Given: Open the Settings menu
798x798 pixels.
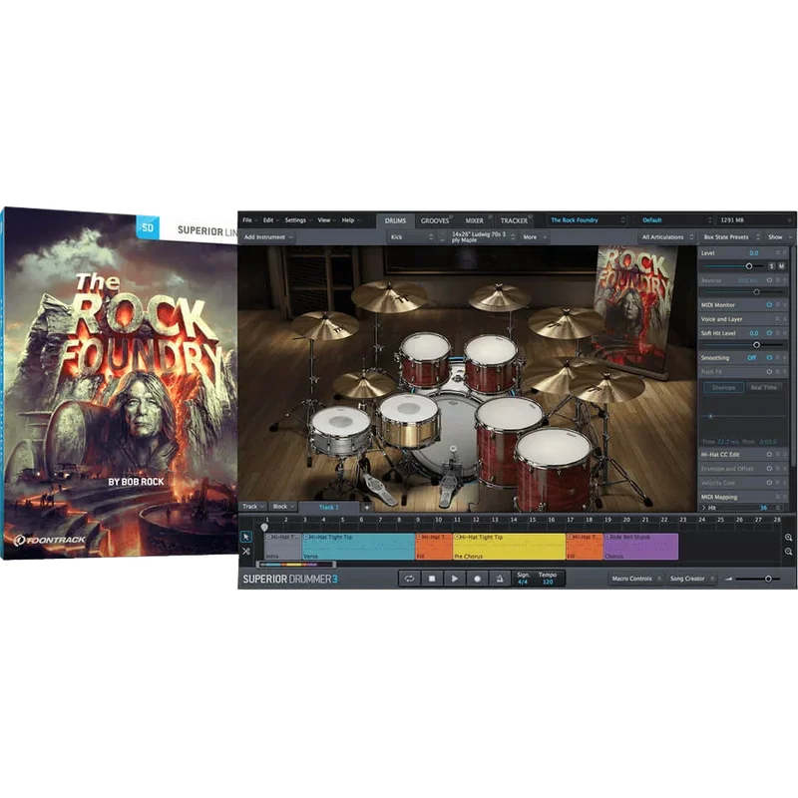Looking at the screenshot, I should point(297,220).
